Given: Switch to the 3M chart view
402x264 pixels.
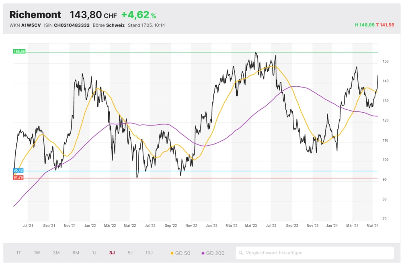Looking at the screenshot, I should 56,253.
